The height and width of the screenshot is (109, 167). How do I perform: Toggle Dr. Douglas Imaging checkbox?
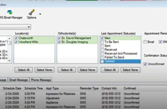coord(59,42)
